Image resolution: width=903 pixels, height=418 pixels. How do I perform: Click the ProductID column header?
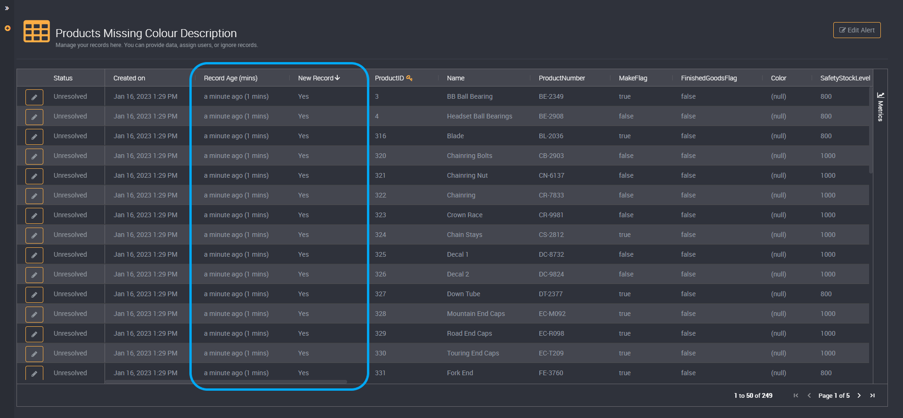click(389, 78)
